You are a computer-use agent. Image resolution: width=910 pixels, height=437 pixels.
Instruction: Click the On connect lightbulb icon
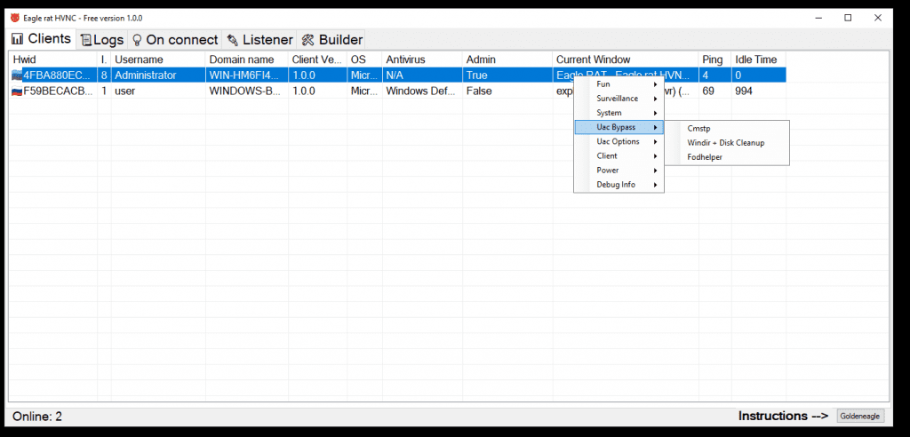pyautogui.click(x=137, y=40)
